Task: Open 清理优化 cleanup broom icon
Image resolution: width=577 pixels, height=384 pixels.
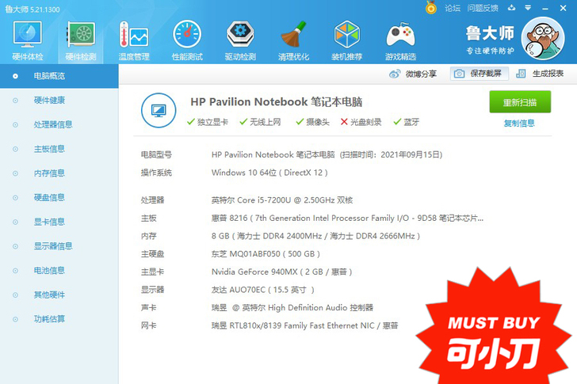Action: click(x=293, y=41)
